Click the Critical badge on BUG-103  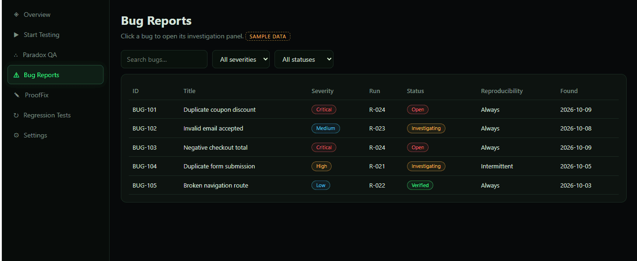tap(324, 147)
